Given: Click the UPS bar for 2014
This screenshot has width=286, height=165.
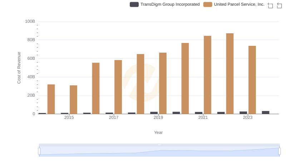Looking at the screenshot, I should 51,99.
